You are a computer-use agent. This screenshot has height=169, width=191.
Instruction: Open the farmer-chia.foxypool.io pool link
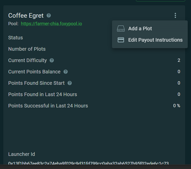[x=51, y=24]
